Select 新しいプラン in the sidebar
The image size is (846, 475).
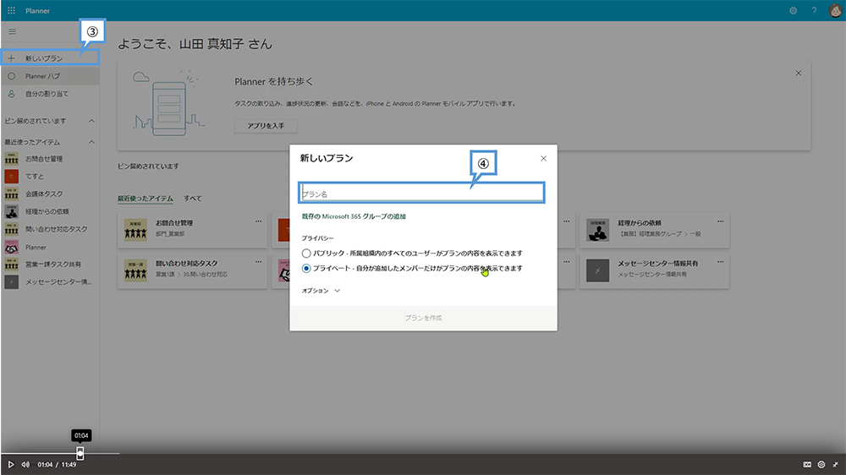click(50, 58)
